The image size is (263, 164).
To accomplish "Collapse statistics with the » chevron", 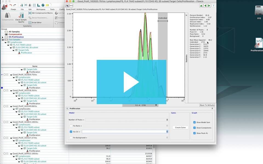I will (186, 15).
